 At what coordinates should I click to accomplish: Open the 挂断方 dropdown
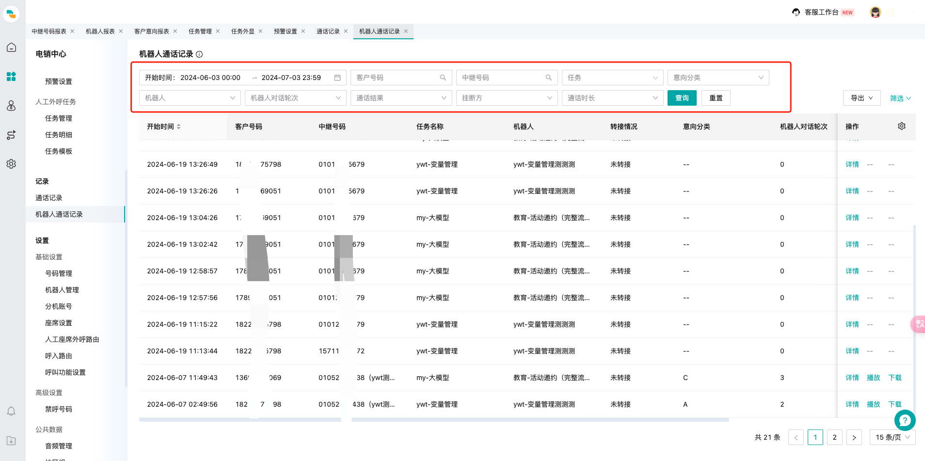point(507,98)
